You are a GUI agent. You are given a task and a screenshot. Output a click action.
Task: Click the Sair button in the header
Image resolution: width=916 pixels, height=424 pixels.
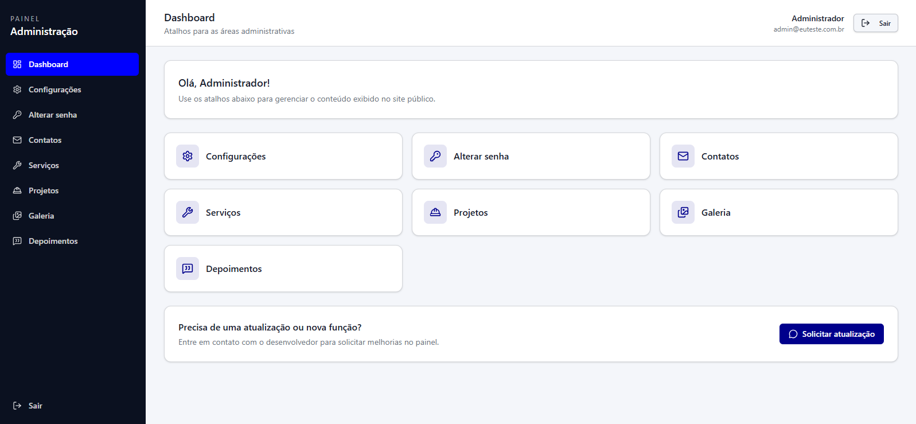[x=876, y=23]
